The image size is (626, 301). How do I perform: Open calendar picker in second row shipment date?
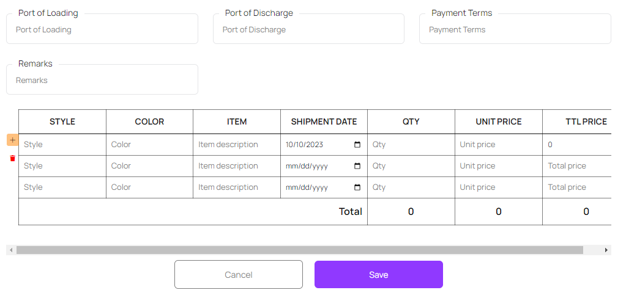tap(357, 166)
